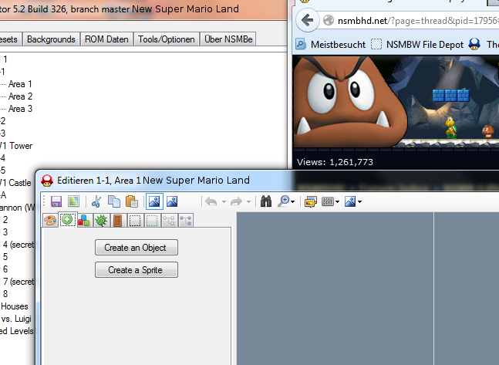Copy selection with the two-pages icon
Viewport: 499px width, 365px height.
coord(114,201)
